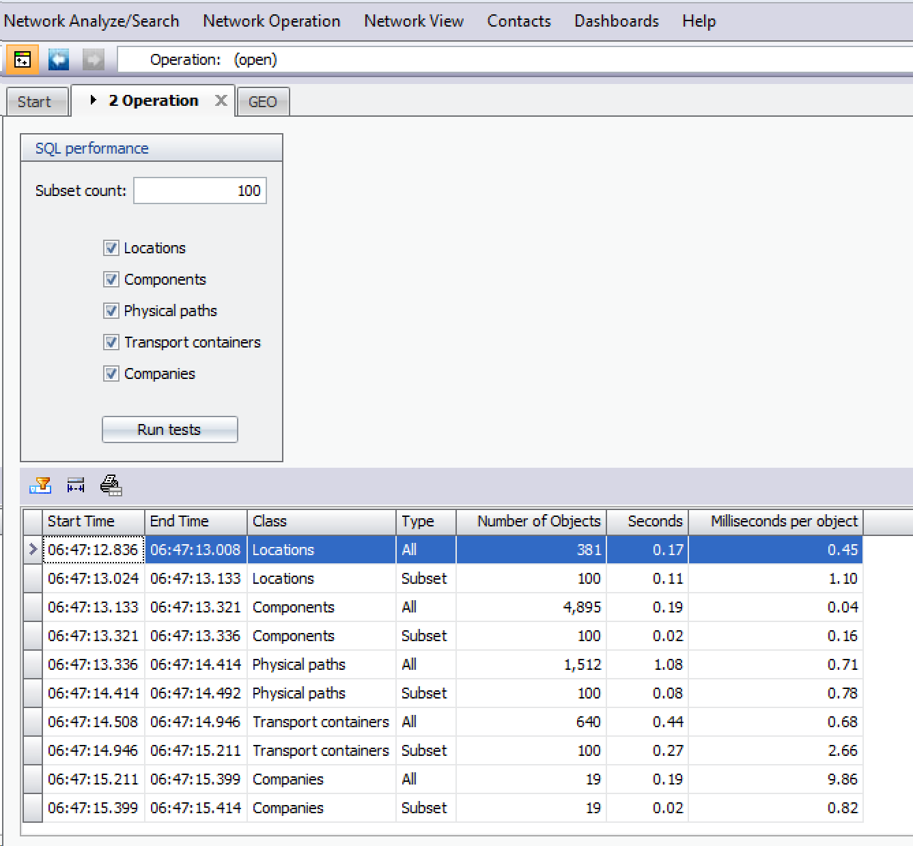Viewport: 913px width, 846px height.
Task: Click the column width fit icon
Action: [x=76, y=485]
